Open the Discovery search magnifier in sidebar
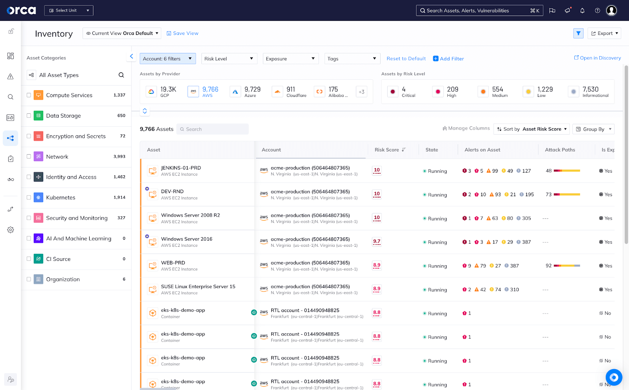This screenshot has width=629, height=390. (x=10, y=97)
